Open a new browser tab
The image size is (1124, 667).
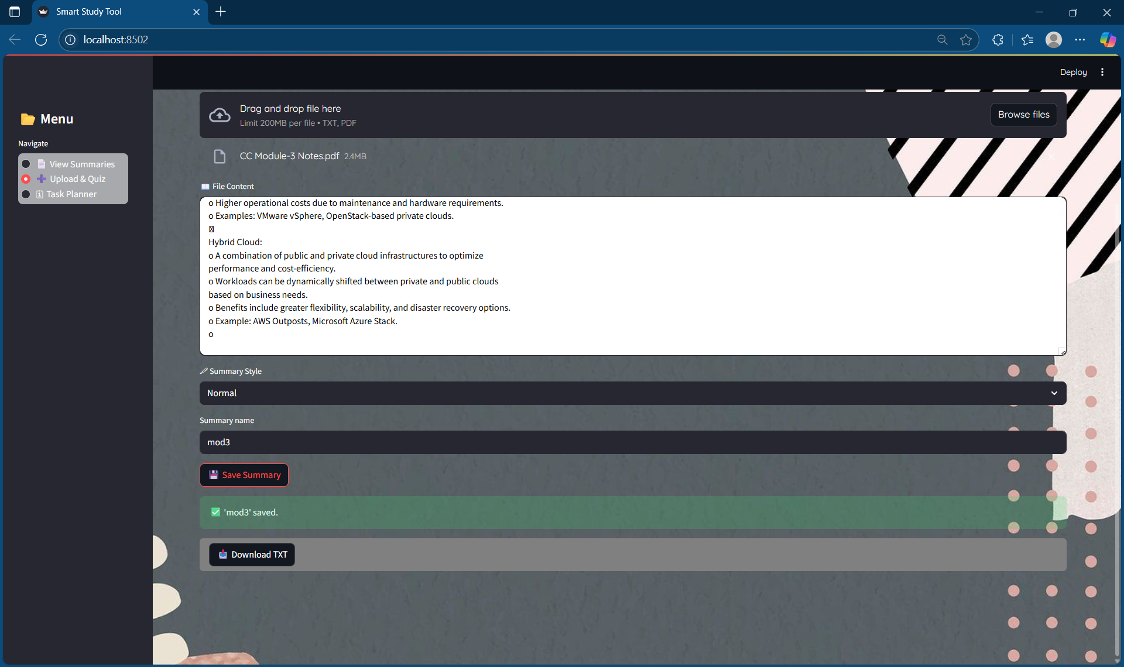(221, 12)
